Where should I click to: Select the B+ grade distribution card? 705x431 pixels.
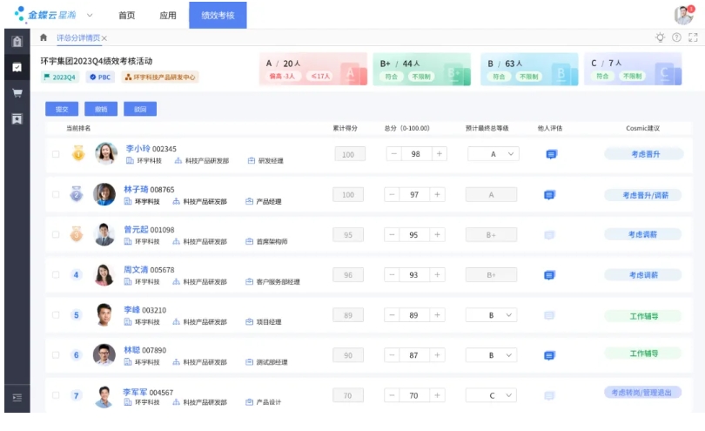coord(422,70)
